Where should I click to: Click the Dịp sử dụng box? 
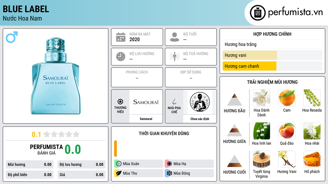[x=191, y=77]
